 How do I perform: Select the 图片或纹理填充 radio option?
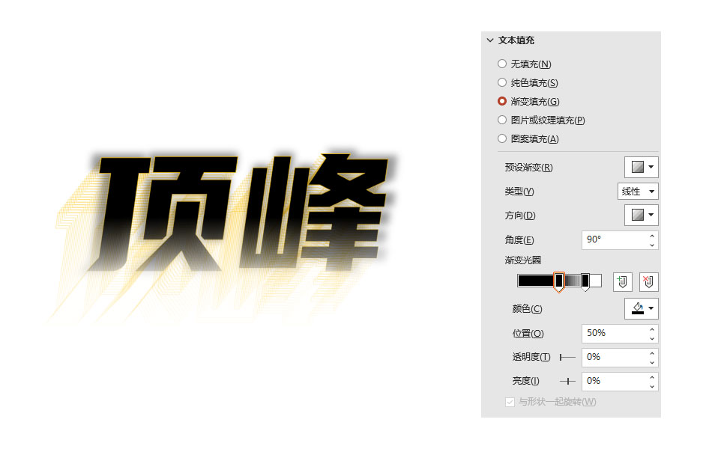(502, 120)
